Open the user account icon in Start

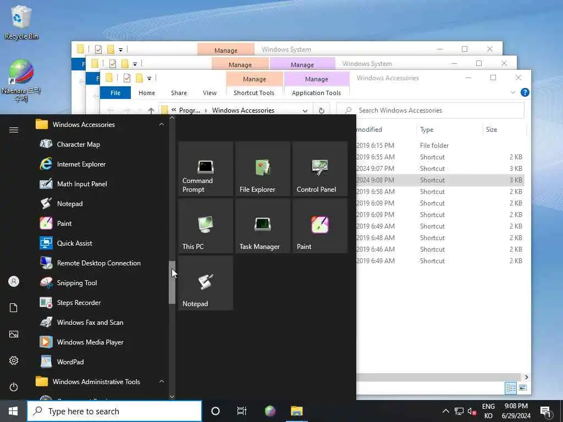pyautogui.click(x=14, y=281)
